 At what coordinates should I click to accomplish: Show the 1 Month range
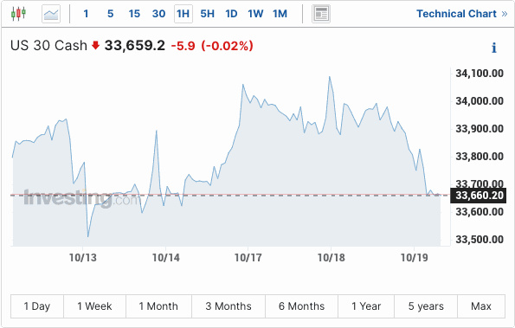click(158, 306)
